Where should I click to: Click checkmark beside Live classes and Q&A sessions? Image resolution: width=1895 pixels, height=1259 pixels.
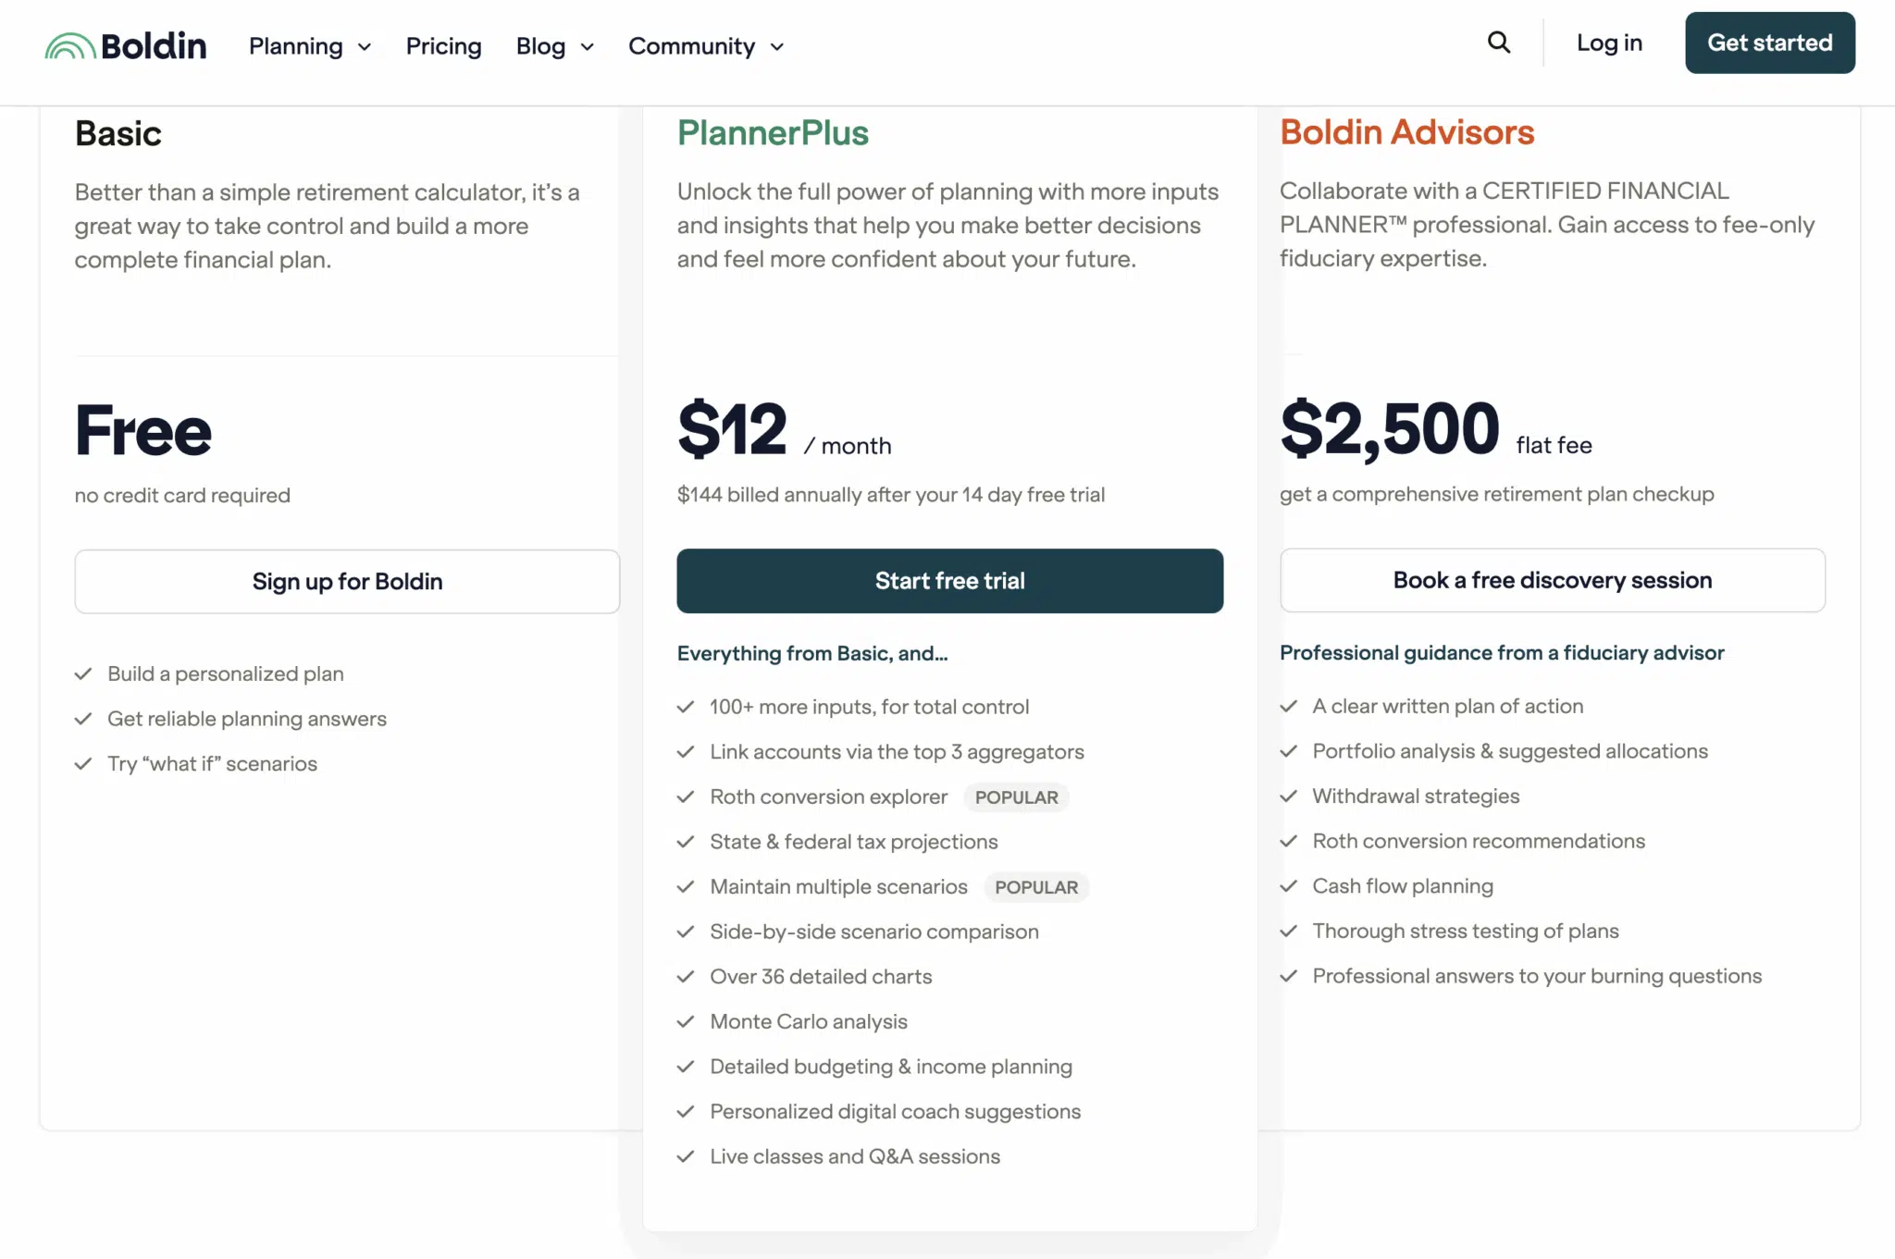tap(686, 1156)
